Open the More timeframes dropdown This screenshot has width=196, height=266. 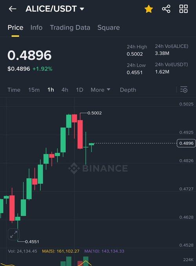(x=100, y=90)
